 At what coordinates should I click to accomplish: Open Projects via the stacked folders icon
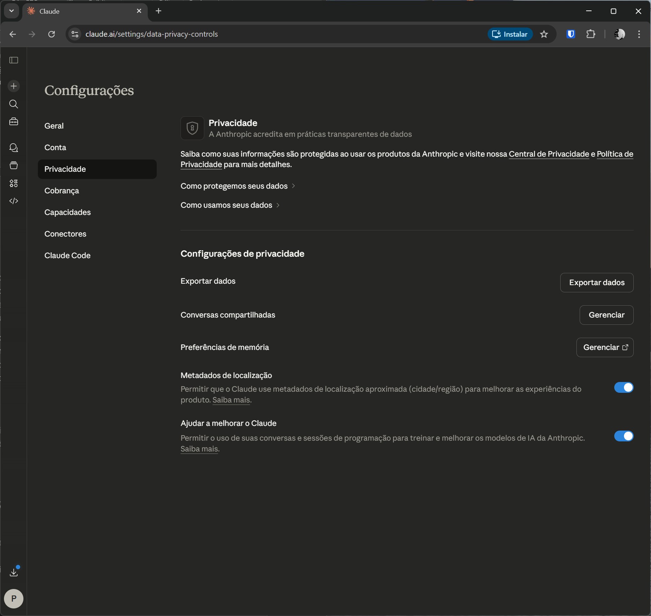(x=14, y=165)
